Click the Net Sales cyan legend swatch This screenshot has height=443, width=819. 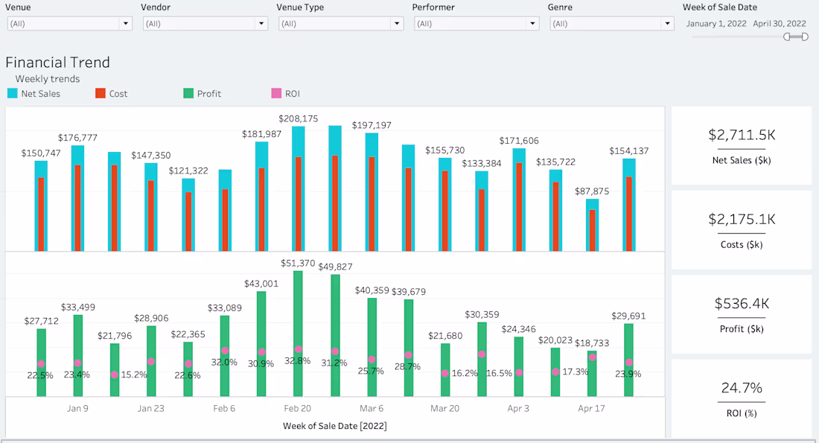coord(13,94)
